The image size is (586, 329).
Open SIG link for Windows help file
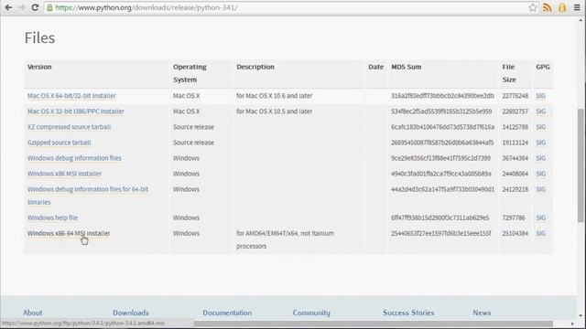540,218
